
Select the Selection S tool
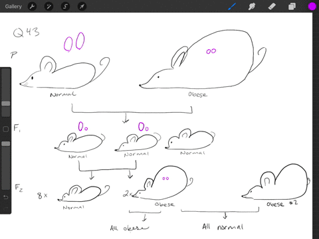(65, 7)
